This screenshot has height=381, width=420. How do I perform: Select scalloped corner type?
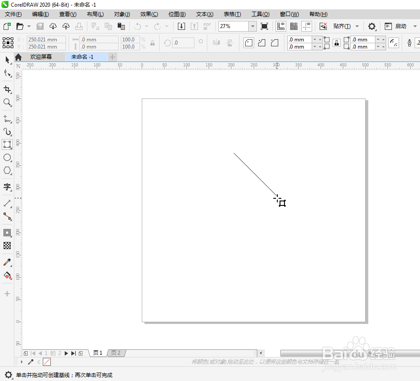(x=262, y=43)
